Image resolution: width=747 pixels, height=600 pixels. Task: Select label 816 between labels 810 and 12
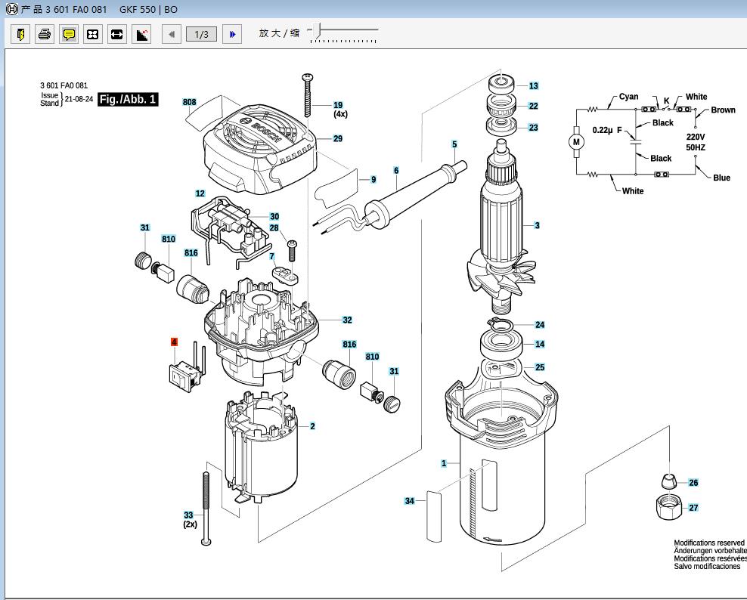[191, 253]
